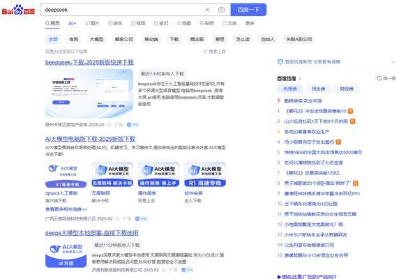Click the AI大模型 ai对话 whale thumbnail

coord(66,255)
